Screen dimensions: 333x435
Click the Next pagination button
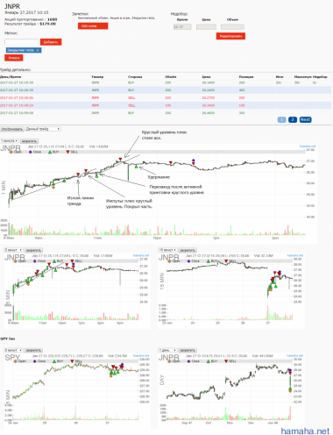point(305,119)
